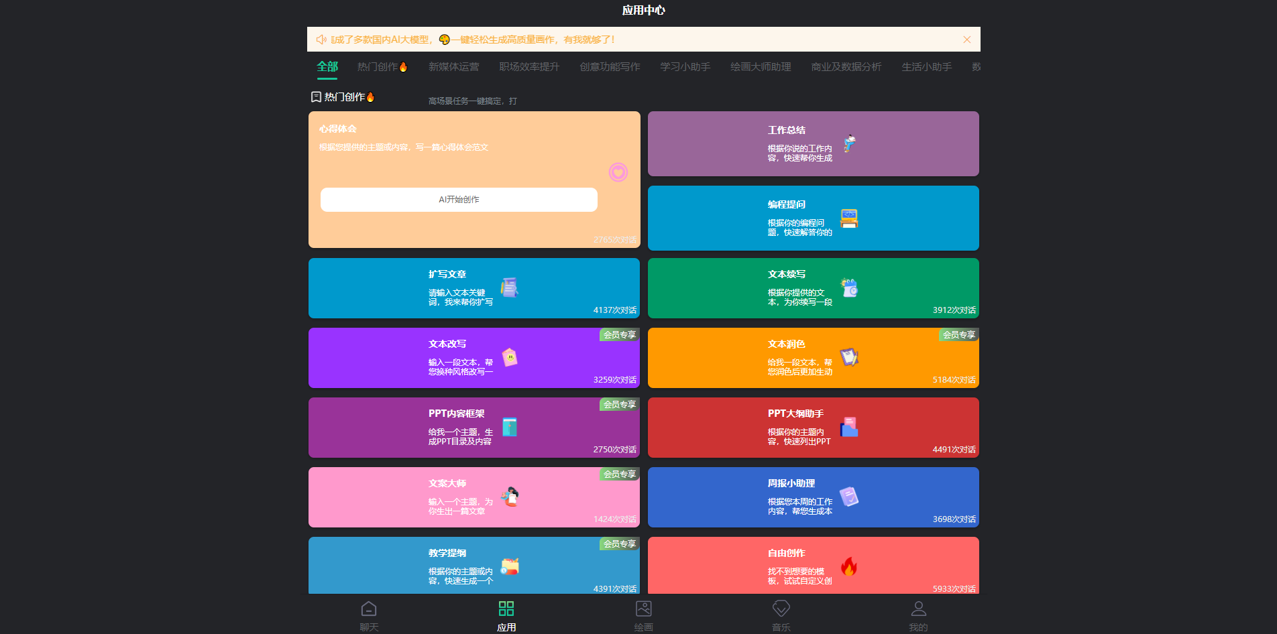Viewport: 1277px width, 634px height.
Task: Open the 绘画 painting tab icon
Action: (x=643, y=609)
